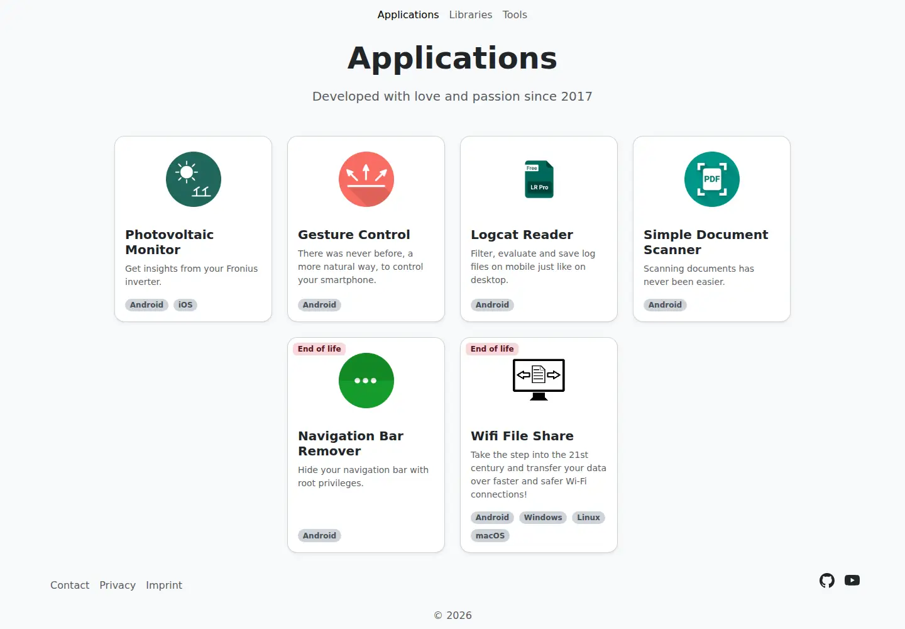Click the Android badge on Navigation Bar Remover
Screen dimensions: 905x629
pyautogui.click(x=319, y=536)
